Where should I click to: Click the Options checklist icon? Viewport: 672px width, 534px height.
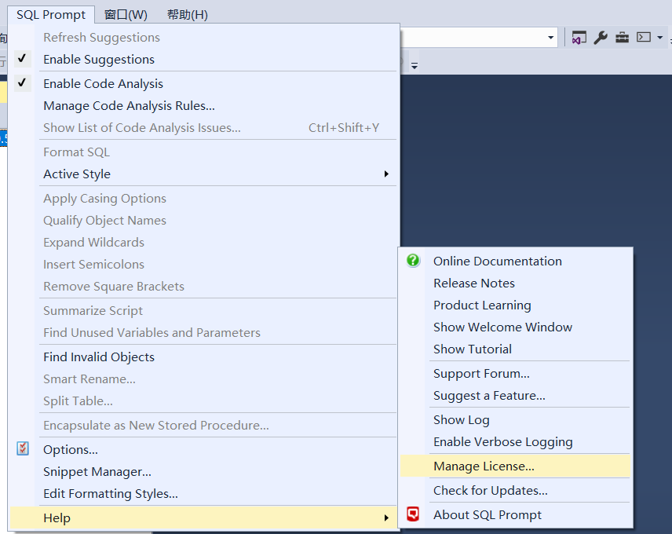coord(23,449)
